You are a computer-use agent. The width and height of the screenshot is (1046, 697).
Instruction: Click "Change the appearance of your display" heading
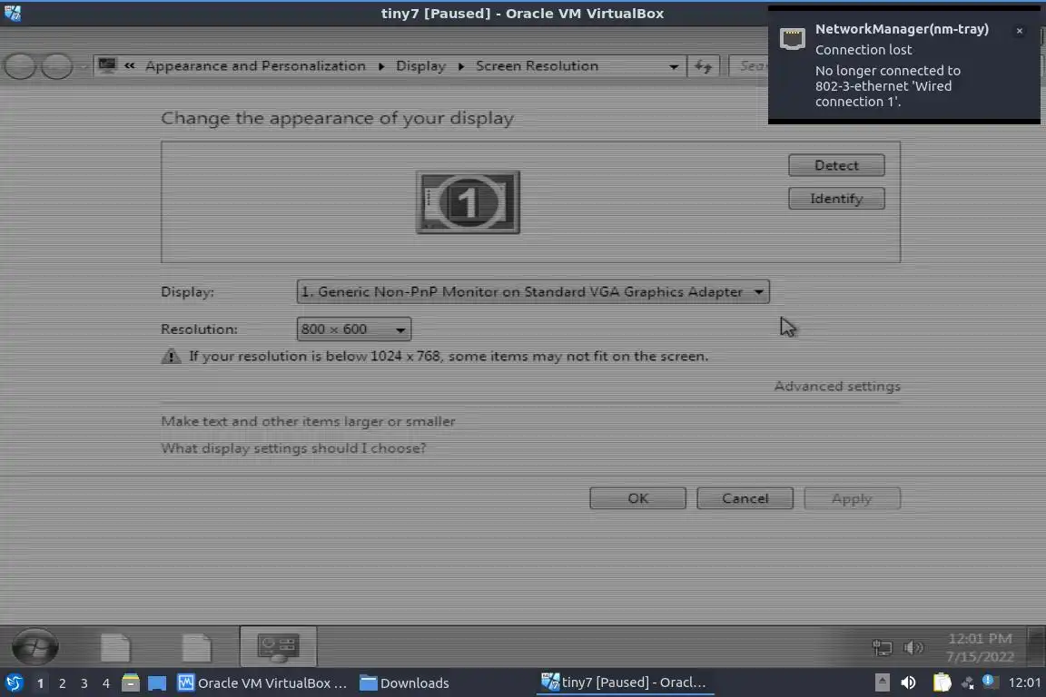[338, 118]
